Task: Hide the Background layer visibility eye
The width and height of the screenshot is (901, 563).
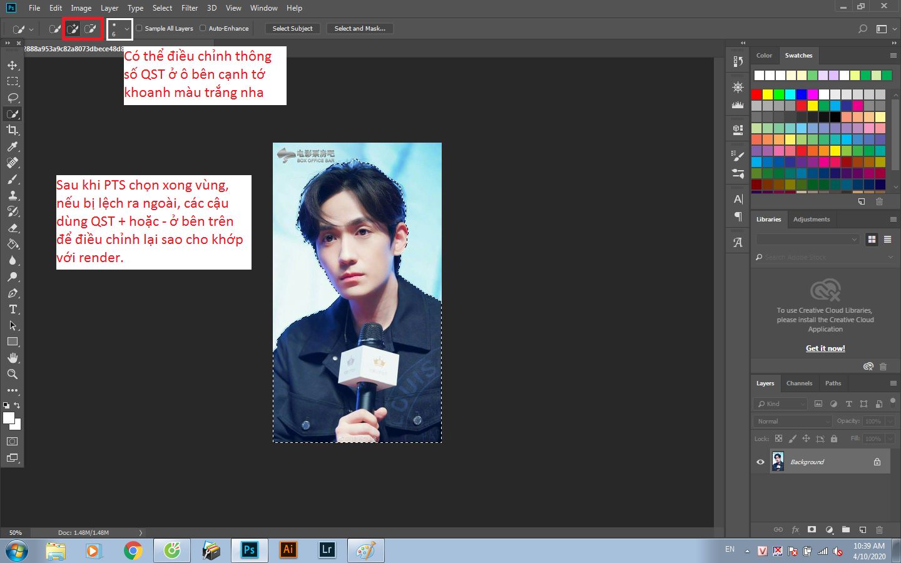Action: [760, 462]
